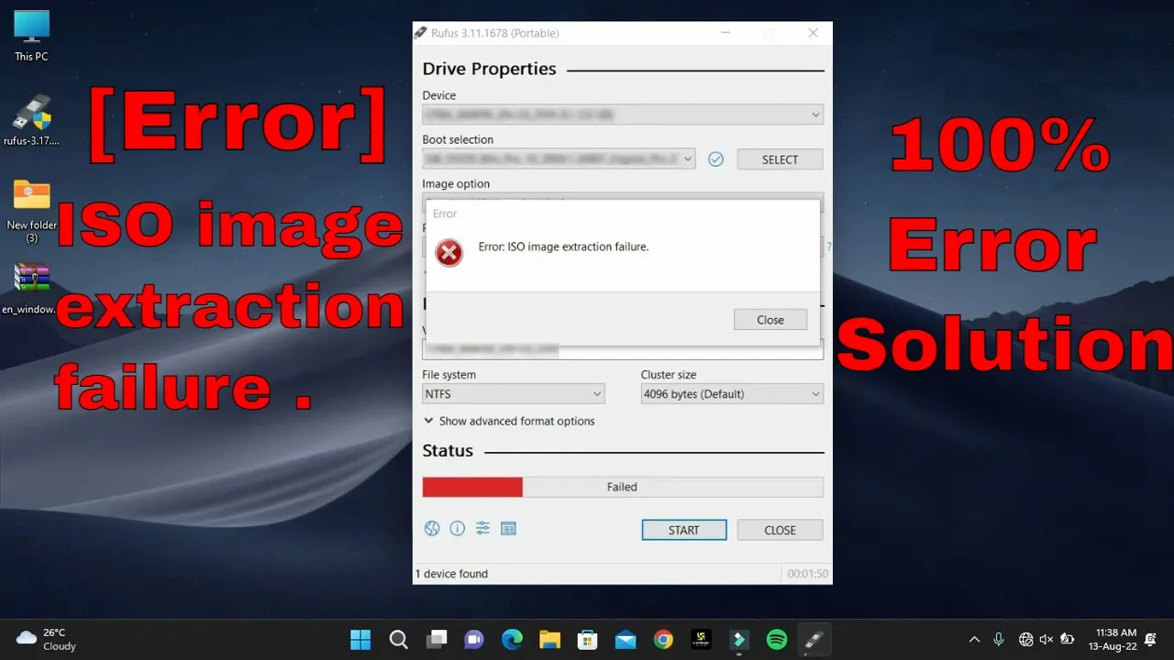Click the microphone tray icon

click(999, 639)
